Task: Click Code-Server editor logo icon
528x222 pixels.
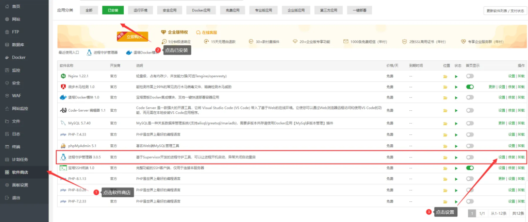Action: [x=63, y=110]
